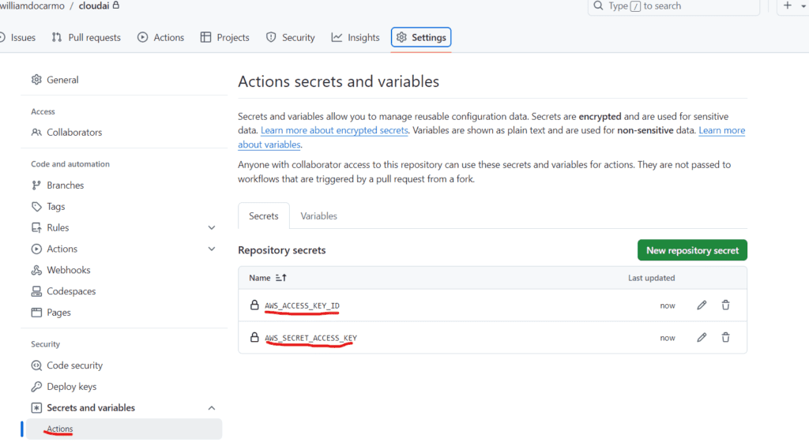Expand the Actions section under Code and automation

(x=211, y=249)
